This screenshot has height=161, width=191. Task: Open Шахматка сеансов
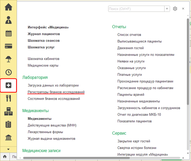tap(44, 41)
